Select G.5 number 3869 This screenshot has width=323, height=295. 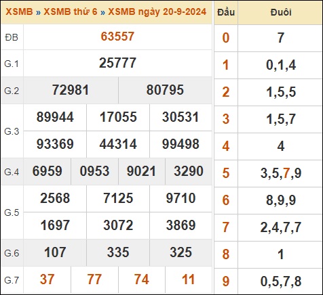[180, 225]
